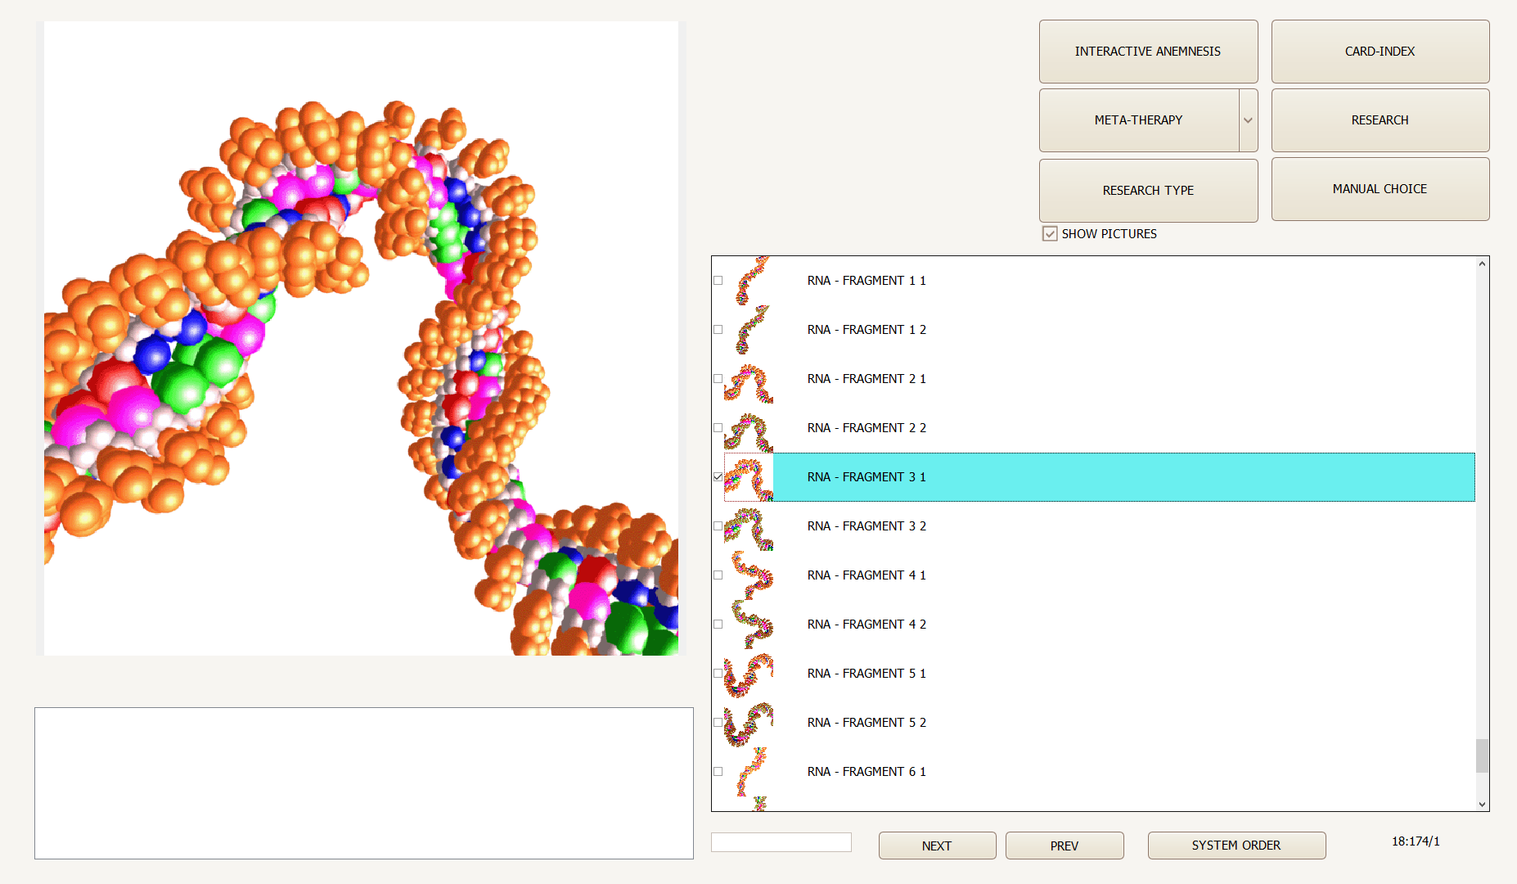The image size is (1517, 884).
Task: Click the list scroll-down arrow
Action: coord(1482,804)
